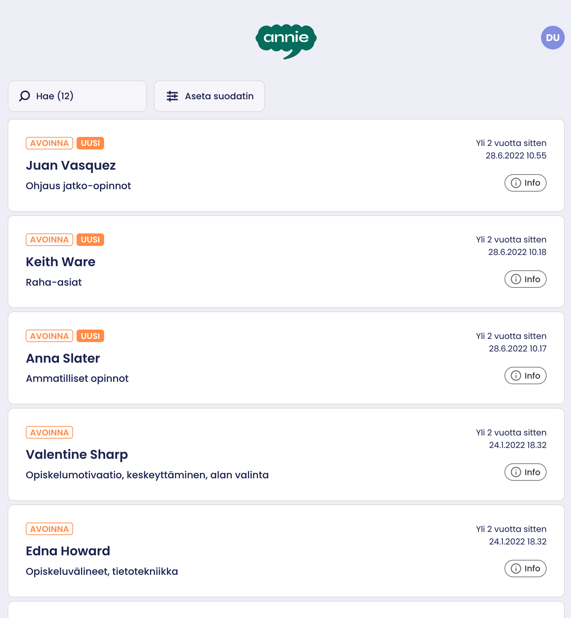Screen dimensions: 571x618
Task: Open Keith Ware's request
Action: (61, 262)
